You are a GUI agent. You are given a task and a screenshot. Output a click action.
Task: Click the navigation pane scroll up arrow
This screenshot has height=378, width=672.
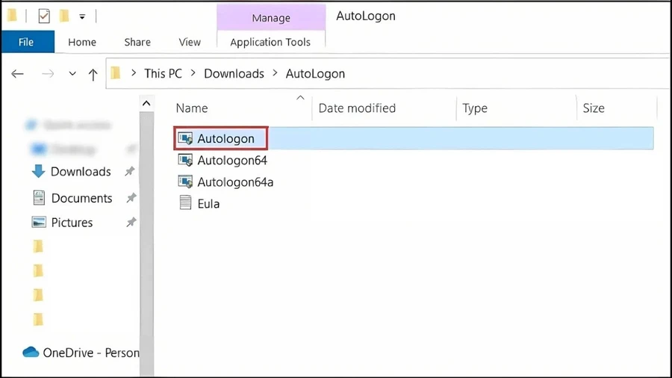coord(146,103)
